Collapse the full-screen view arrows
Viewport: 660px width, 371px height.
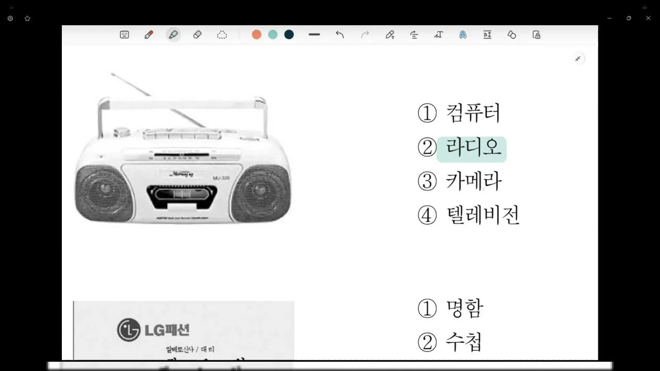[x=578, y=59]
